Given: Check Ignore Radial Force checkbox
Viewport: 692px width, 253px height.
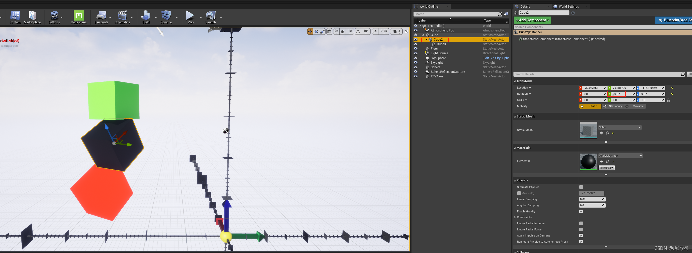Looking at the screenshot, I should coord(581,230).
